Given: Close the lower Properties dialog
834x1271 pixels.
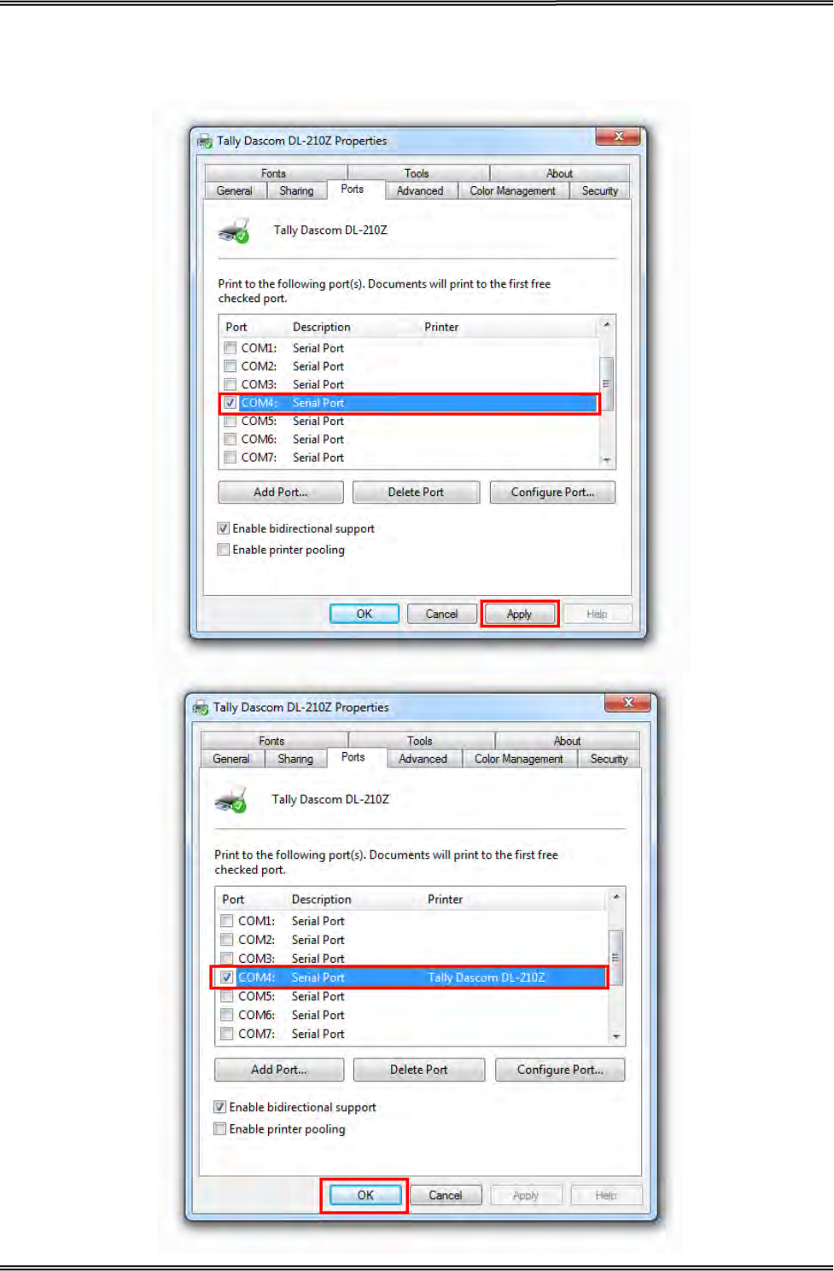Looking at the screenshot, I should tap(628, 703).
